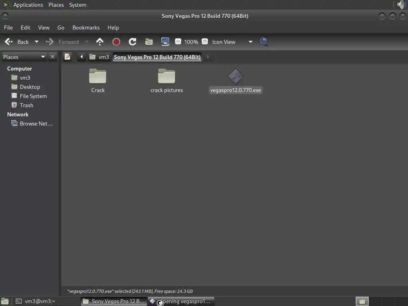Switch to Sony Vegas Pro taskbar button
Viewport: 408px width, 306px height.
[114, 301]
